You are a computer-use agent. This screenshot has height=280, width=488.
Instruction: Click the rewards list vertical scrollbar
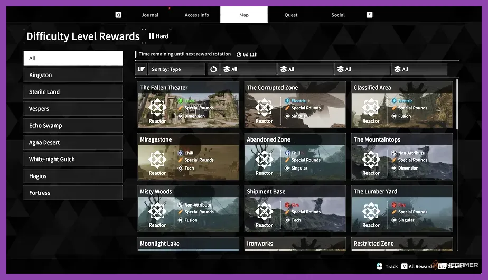[457, 104]
